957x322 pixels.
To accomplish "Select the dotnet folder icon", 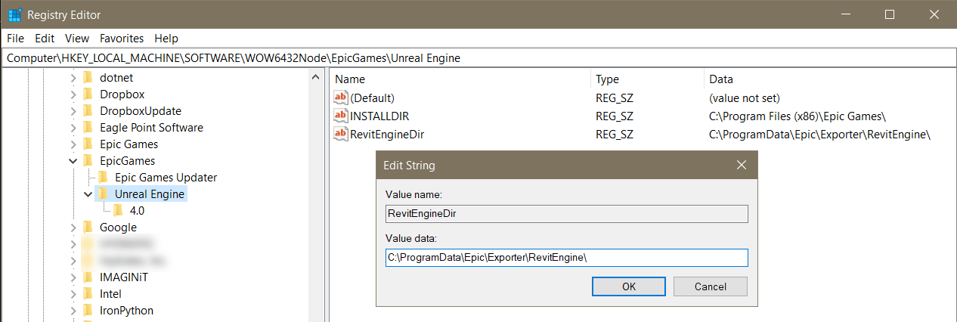I will (88, 78).
